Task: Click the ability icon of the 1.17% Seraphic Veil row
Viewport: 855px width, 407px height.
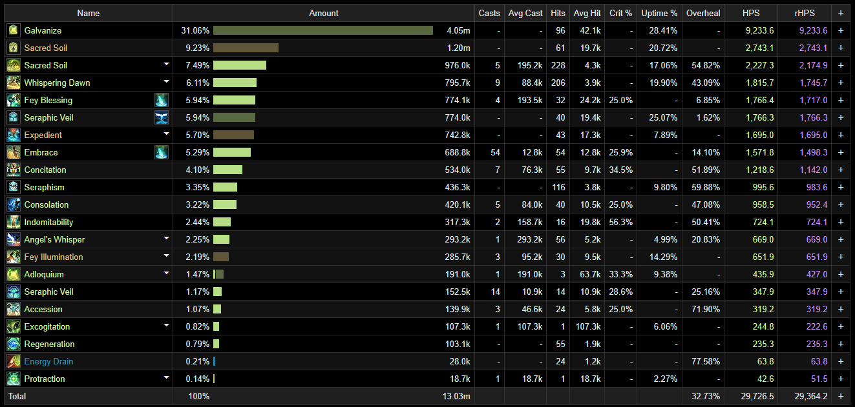Action: 14,292
